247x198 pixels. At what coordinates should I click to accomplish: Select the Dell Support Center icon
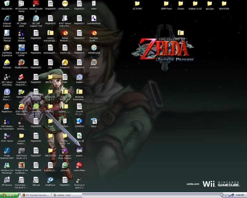21,48
